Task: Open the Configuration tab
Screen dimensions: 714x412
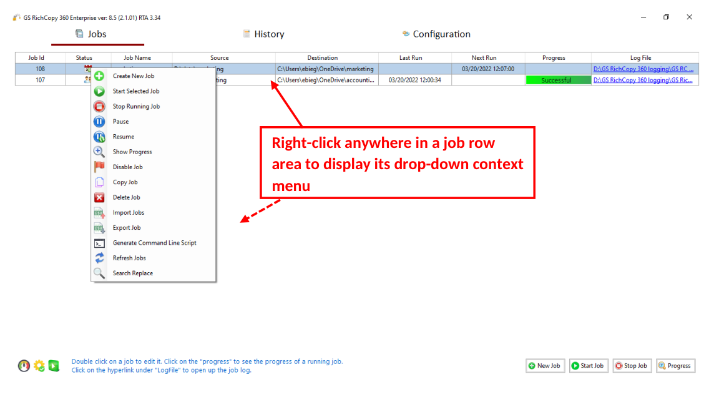Action: 436,34
